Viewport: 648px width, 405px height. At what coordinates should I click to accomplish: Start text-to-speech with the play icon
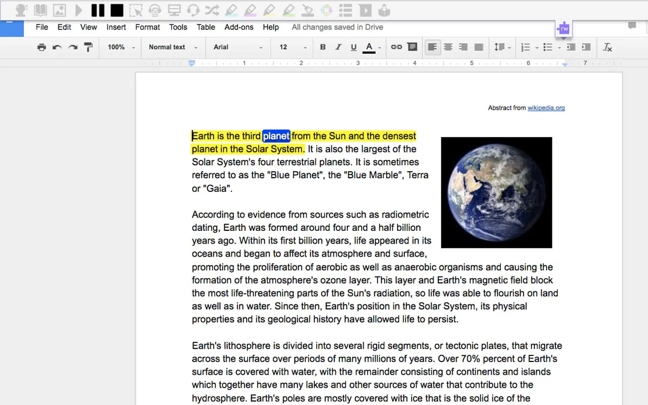pos(77,10)
